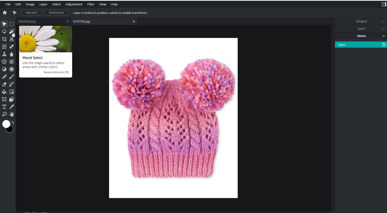Select the Text tool

click(x=4, y=107)
